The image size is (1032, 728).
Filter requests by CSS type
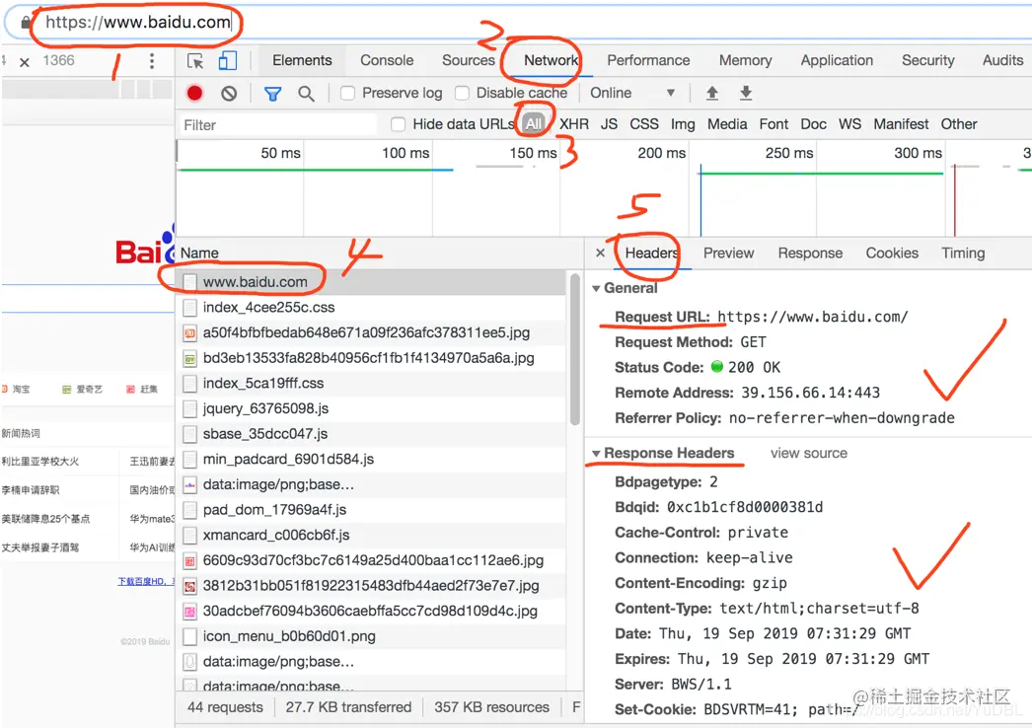point(643,123)
